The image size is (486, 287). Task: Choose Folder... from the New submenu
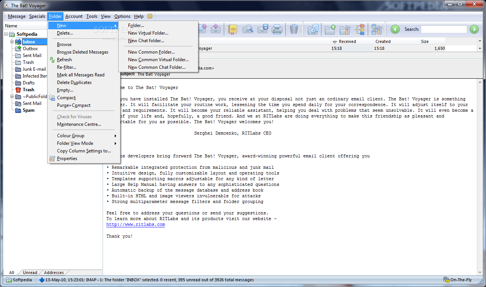pyautogui.click(x=158, y=25)
